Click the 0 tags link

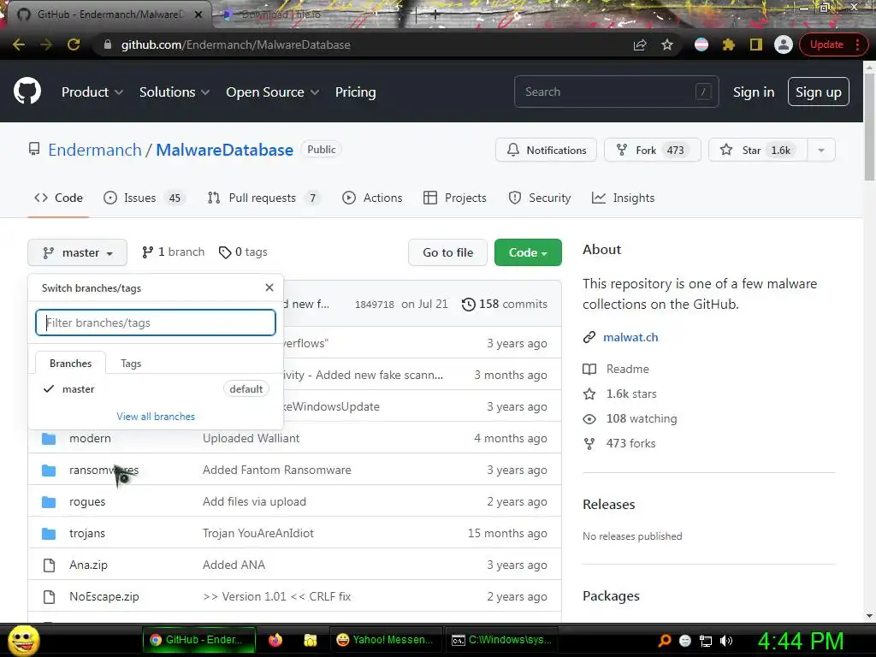coord(243,252)
